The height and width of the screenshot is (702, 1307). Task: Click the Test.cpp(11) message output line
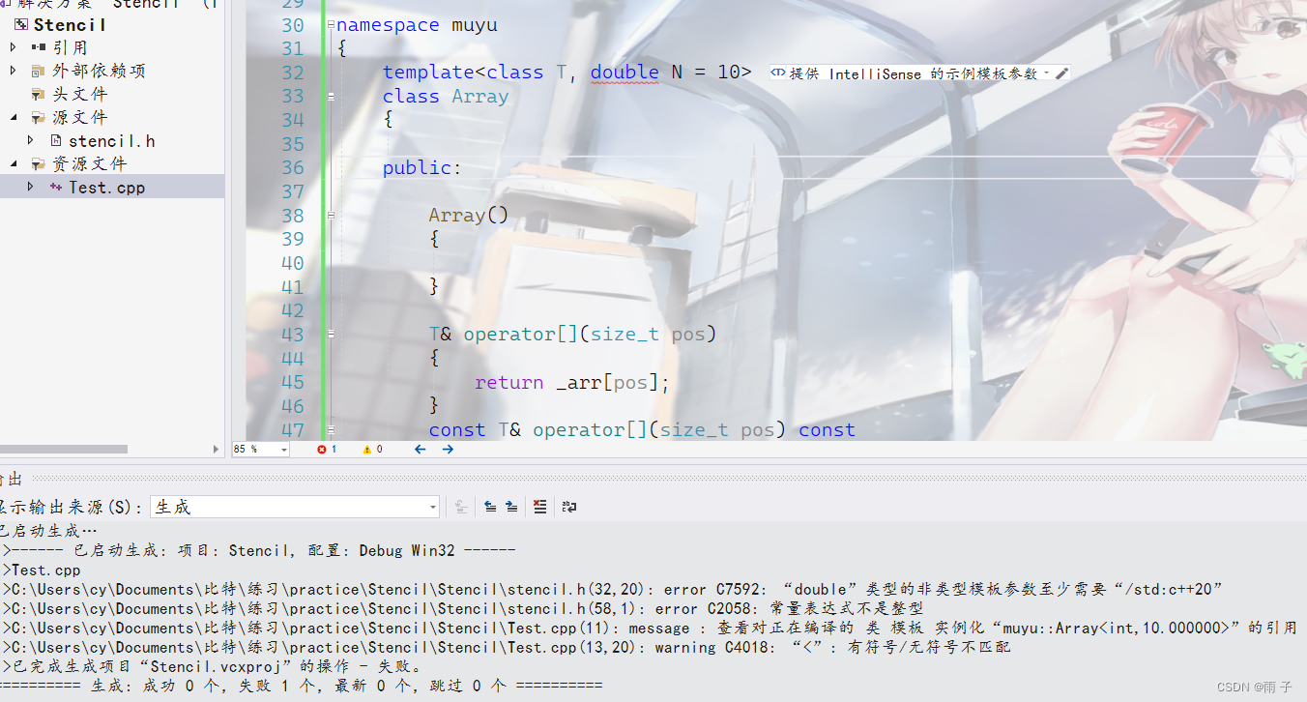tap(650, 629)
